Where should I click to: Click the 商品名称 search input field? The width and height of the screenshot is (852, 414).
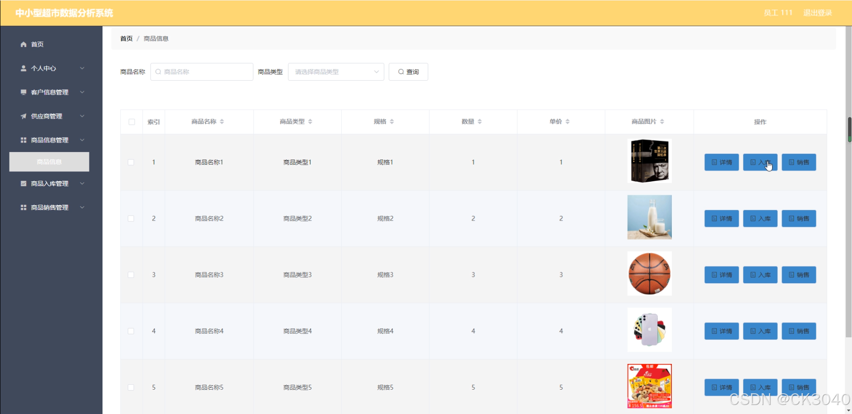pyautogui.click(x=202, y=72)
